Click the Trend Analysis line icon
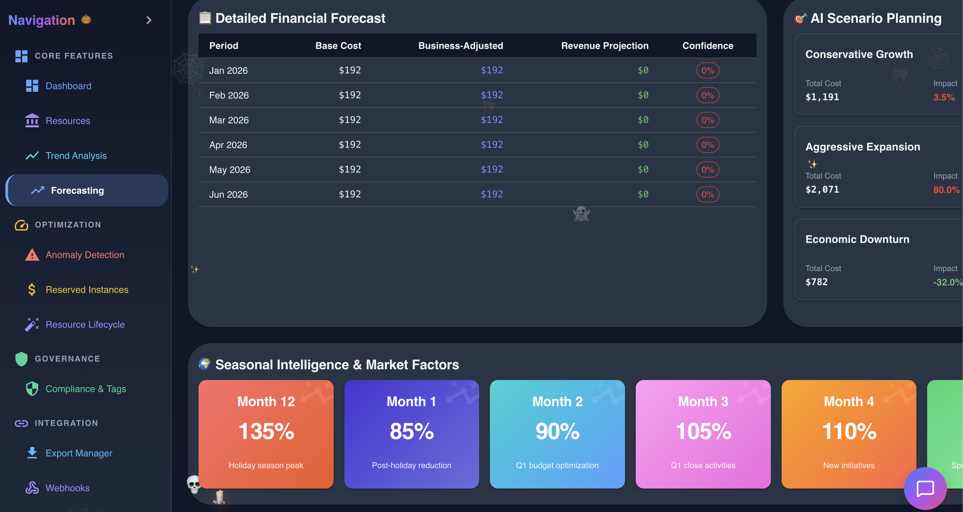The image size is (963, 512). [32, 155]
